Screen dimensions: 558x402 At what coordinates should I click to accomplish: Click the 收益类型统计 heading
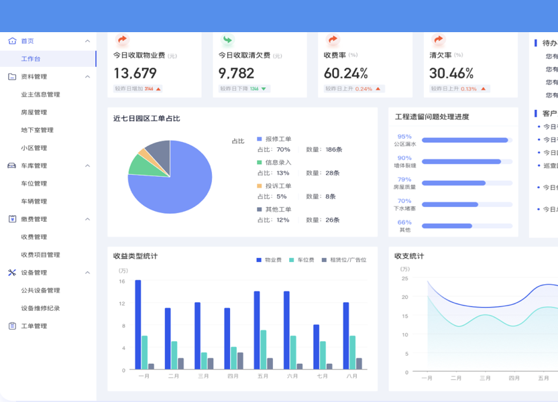click(x=135, y=256)
